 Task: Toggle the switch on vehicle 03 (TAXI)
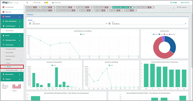point(73,7)
